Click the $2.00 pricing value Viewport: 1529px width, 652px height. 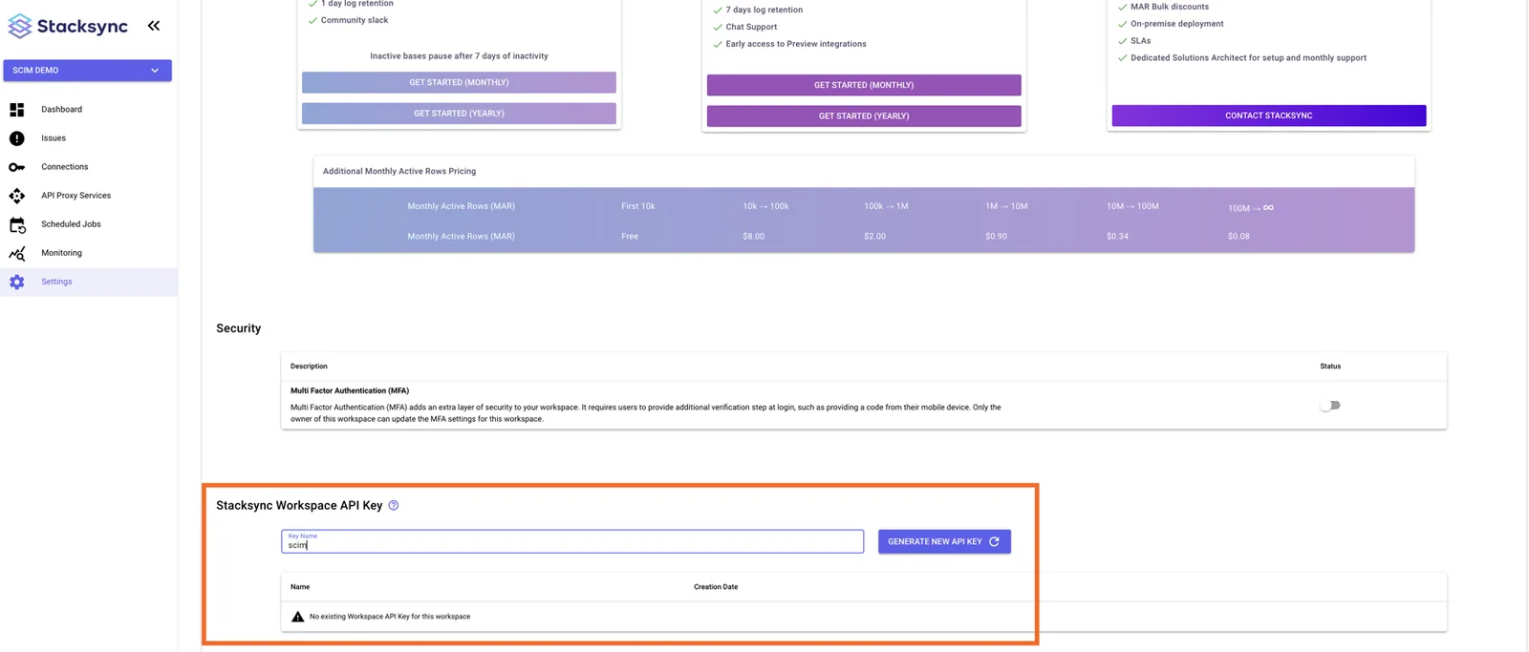(875, 236)
